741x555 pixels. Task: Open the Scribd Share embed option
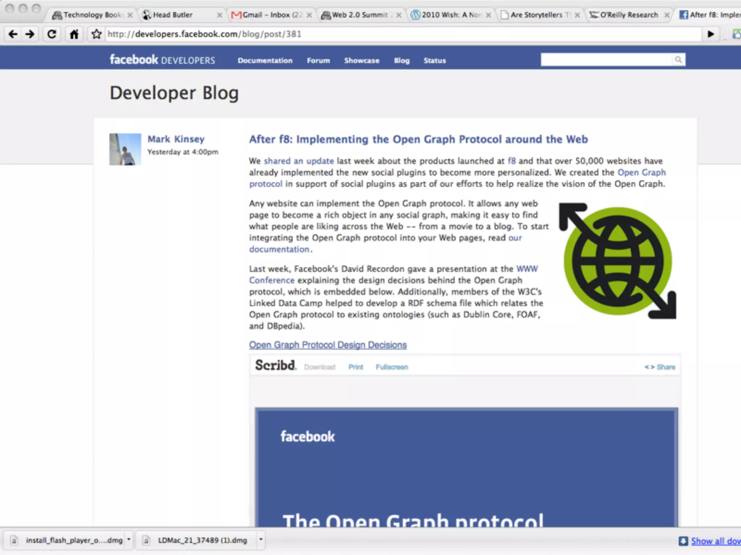click(x=660, y=367)
